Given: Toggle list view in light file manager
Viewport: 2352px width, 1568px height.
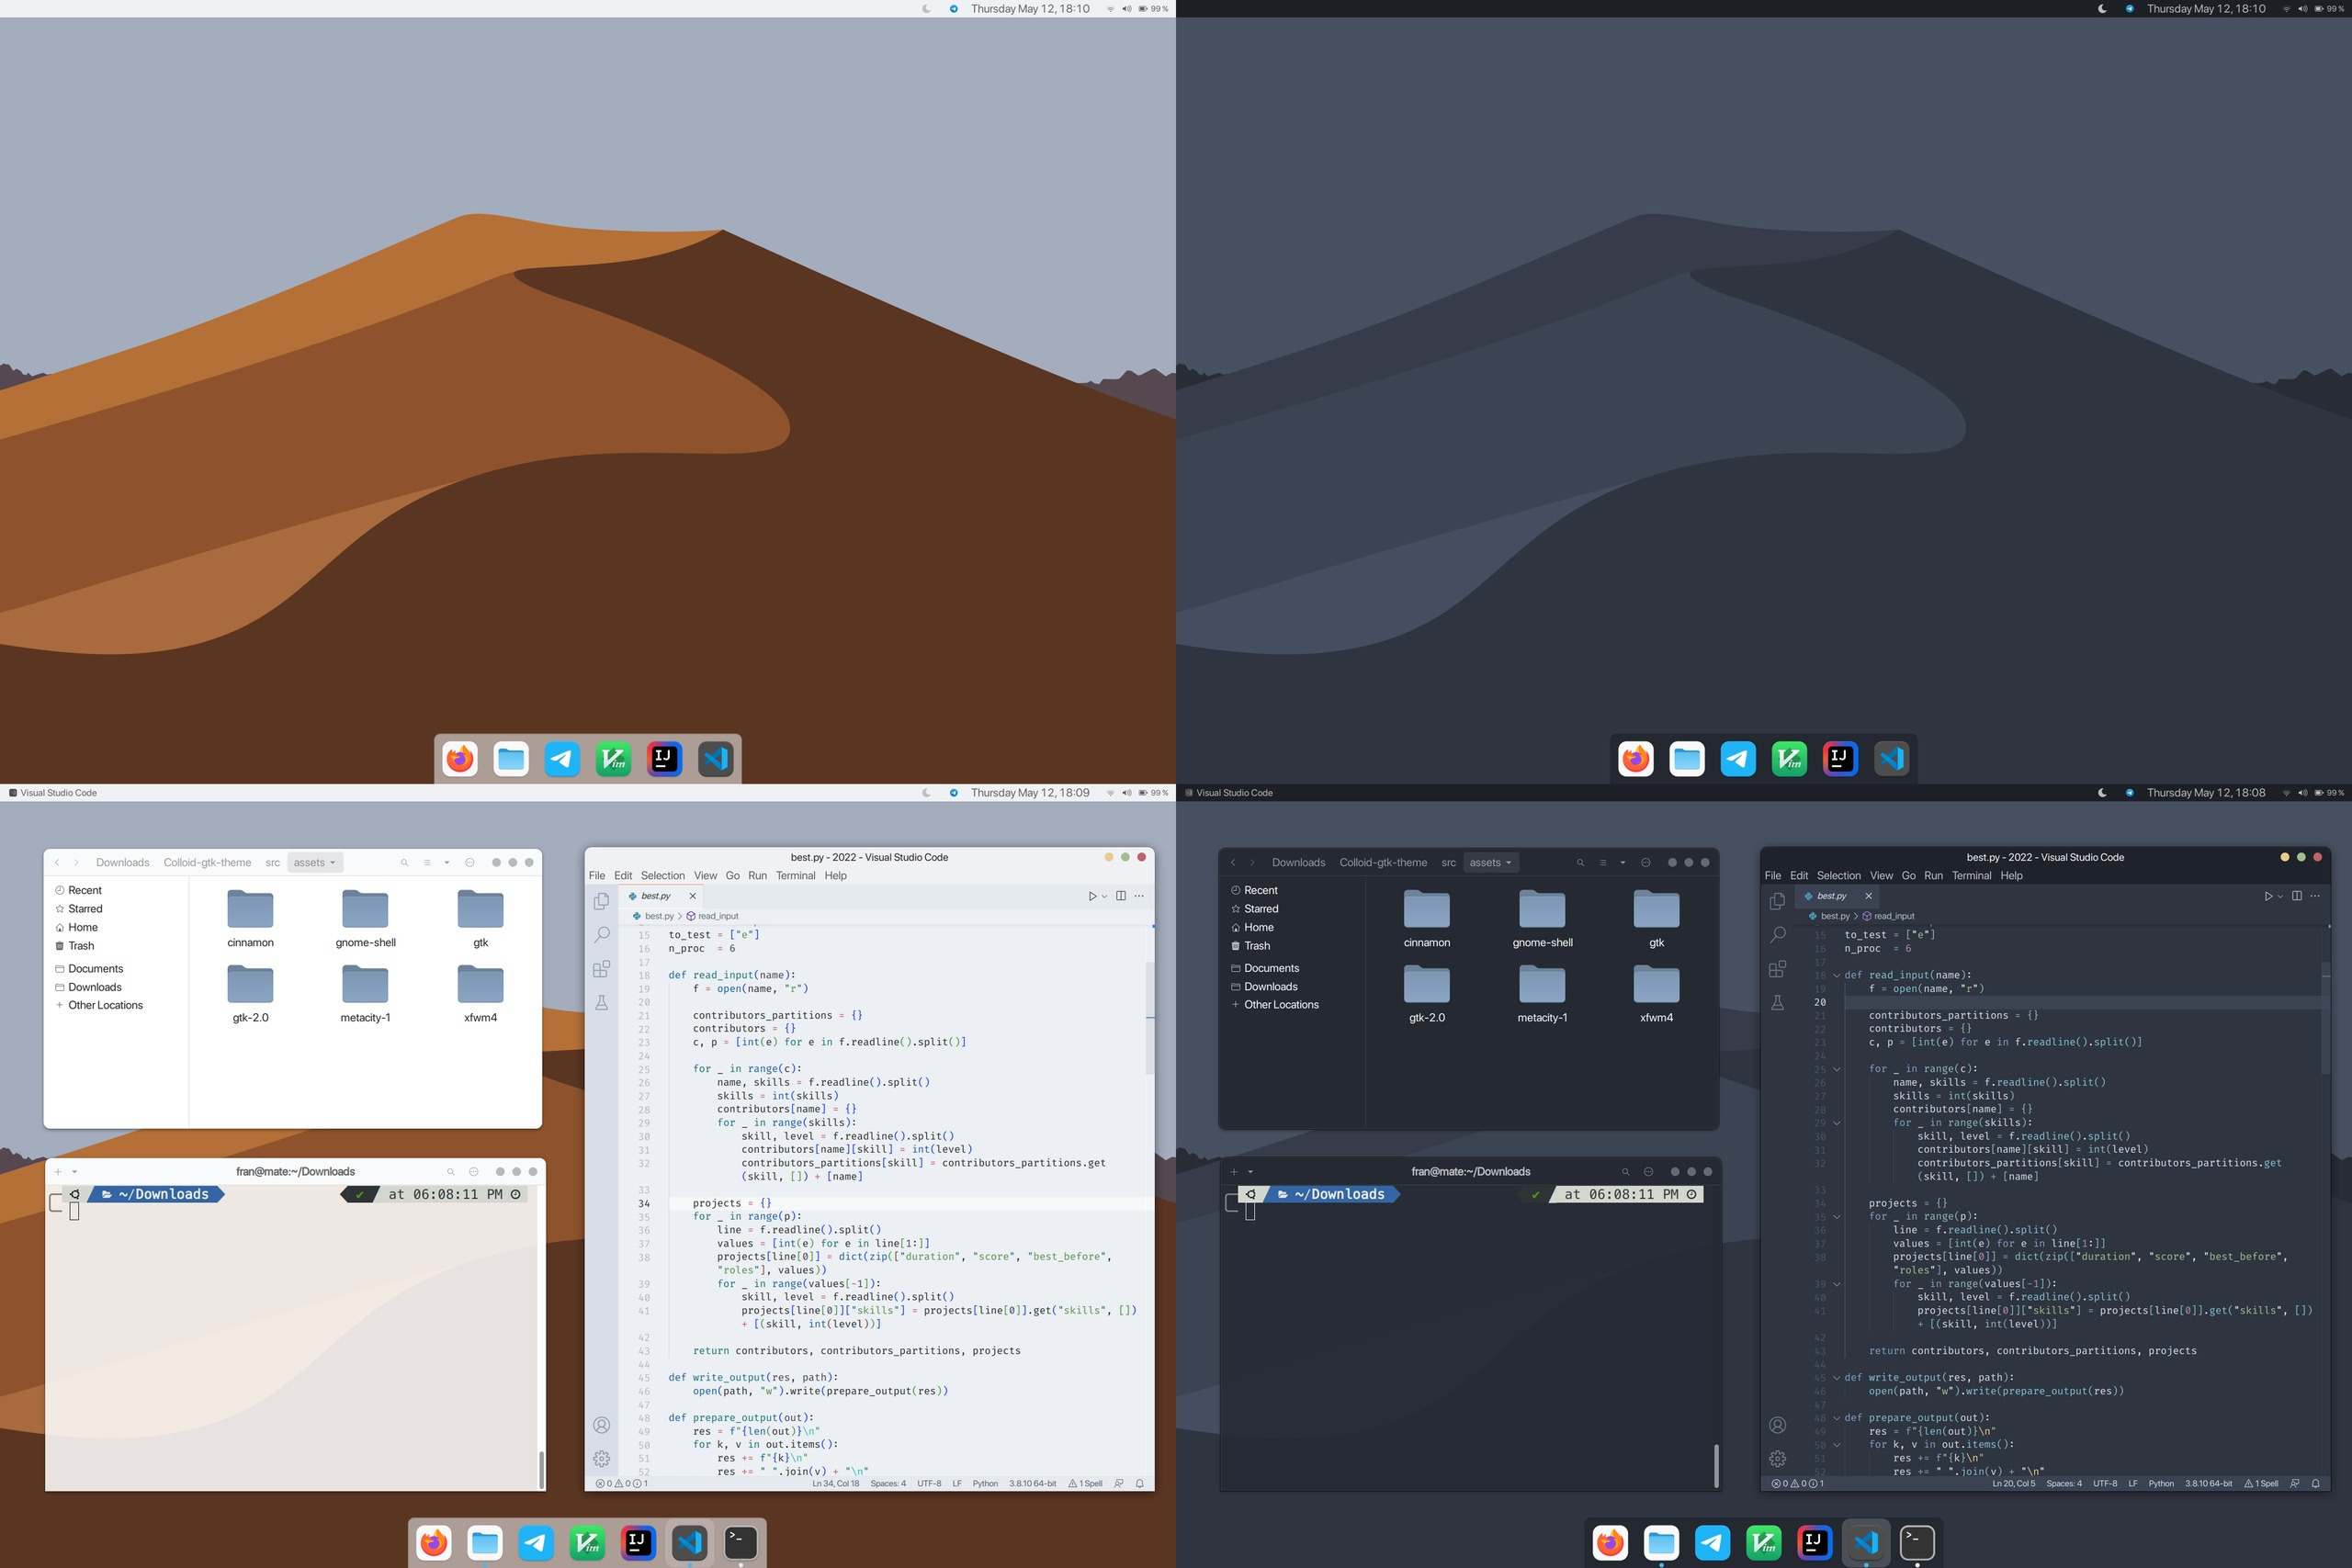Looking at the screenshot, I should point(427,862).
